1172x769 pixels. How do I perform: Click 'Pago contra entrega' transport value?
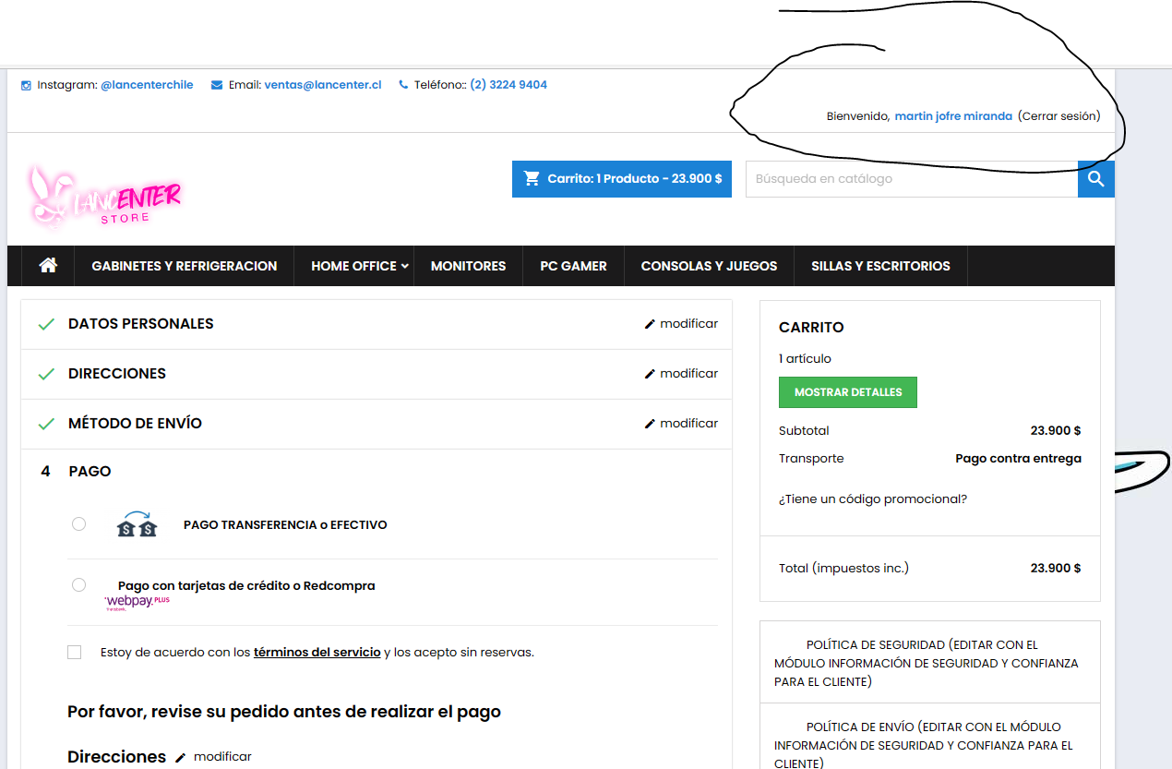(x=1018, y=459)
